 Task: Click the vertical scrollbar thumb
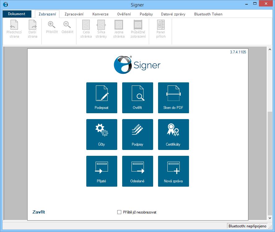point(270,163)
